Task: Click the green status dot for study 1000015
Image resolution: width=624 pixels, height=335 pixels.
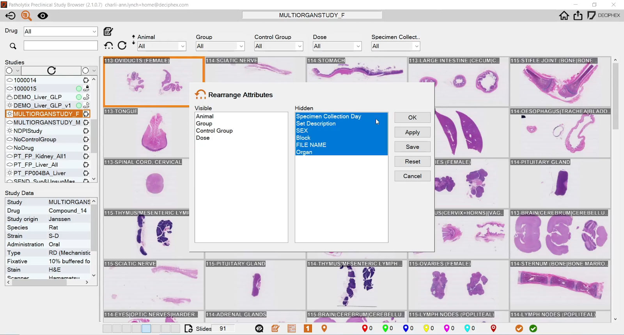Action: [79, 89]
